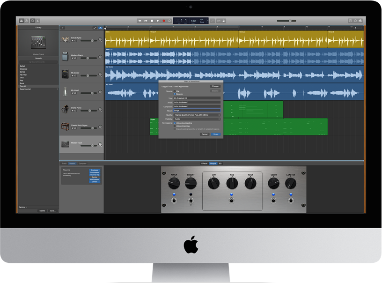Select the SoCal (Kyle) drum kit icon
The height and width of the screenshot is (283, 382).
[65, 39]
